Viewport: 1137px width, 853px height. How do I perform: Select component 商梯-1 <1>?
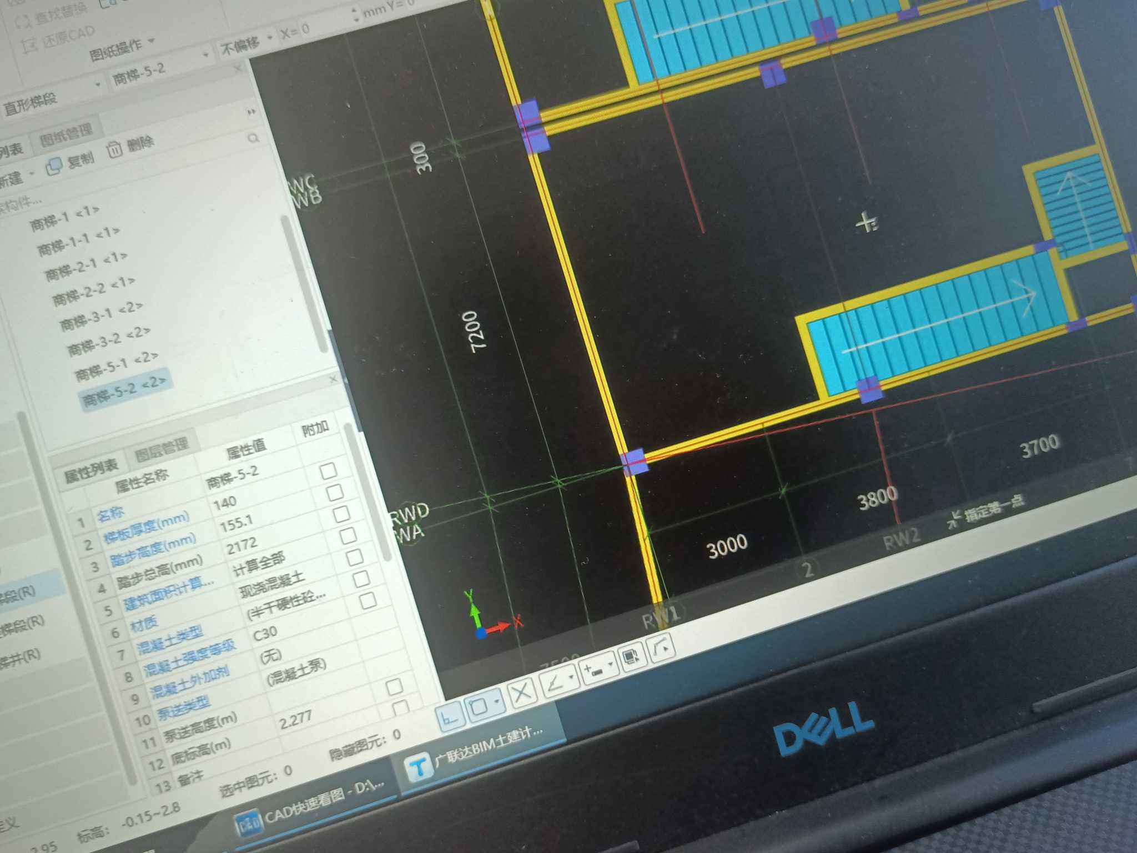(65, 217)
